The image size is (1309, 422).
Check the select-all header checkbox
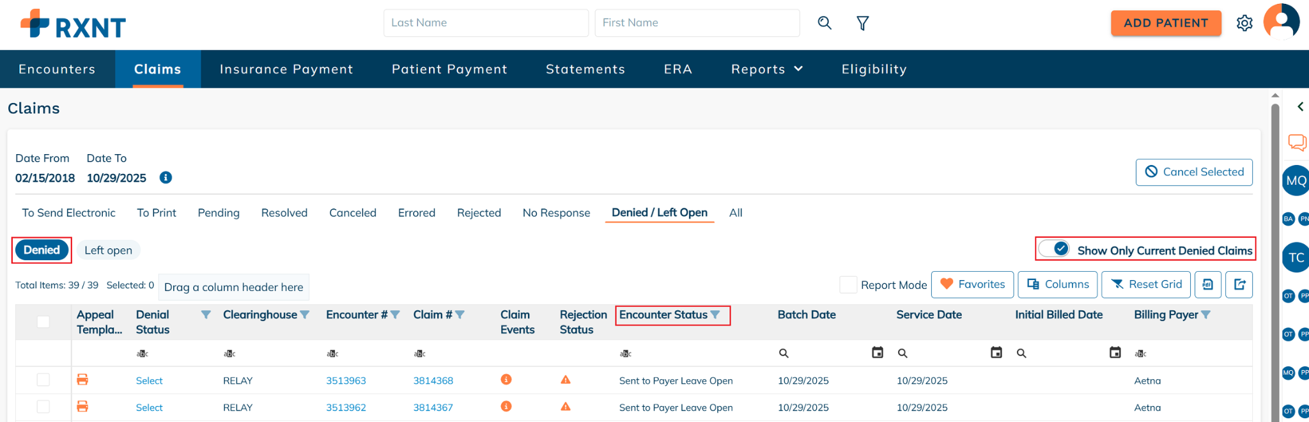tap(43, 322)
